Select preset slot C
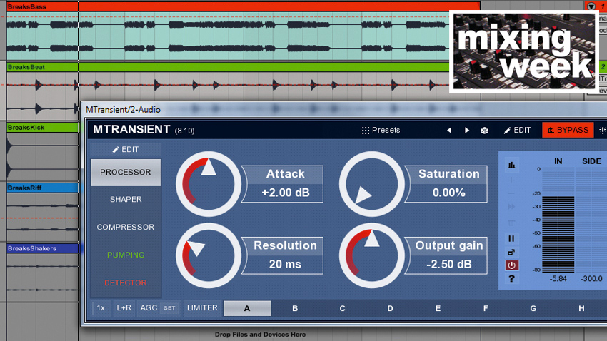Viewport: 607px width, 341px height. 343,308
